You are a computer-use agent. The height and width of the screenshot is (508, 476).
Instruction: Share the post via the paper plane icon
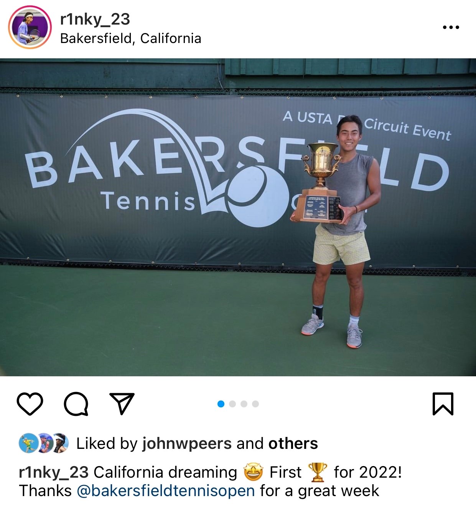[122, 404]
